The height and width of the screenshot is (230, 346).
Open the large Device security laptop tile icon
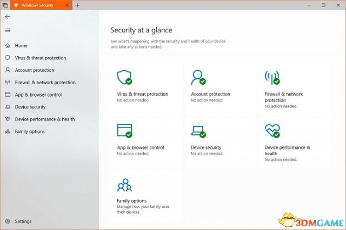point(198,132)
